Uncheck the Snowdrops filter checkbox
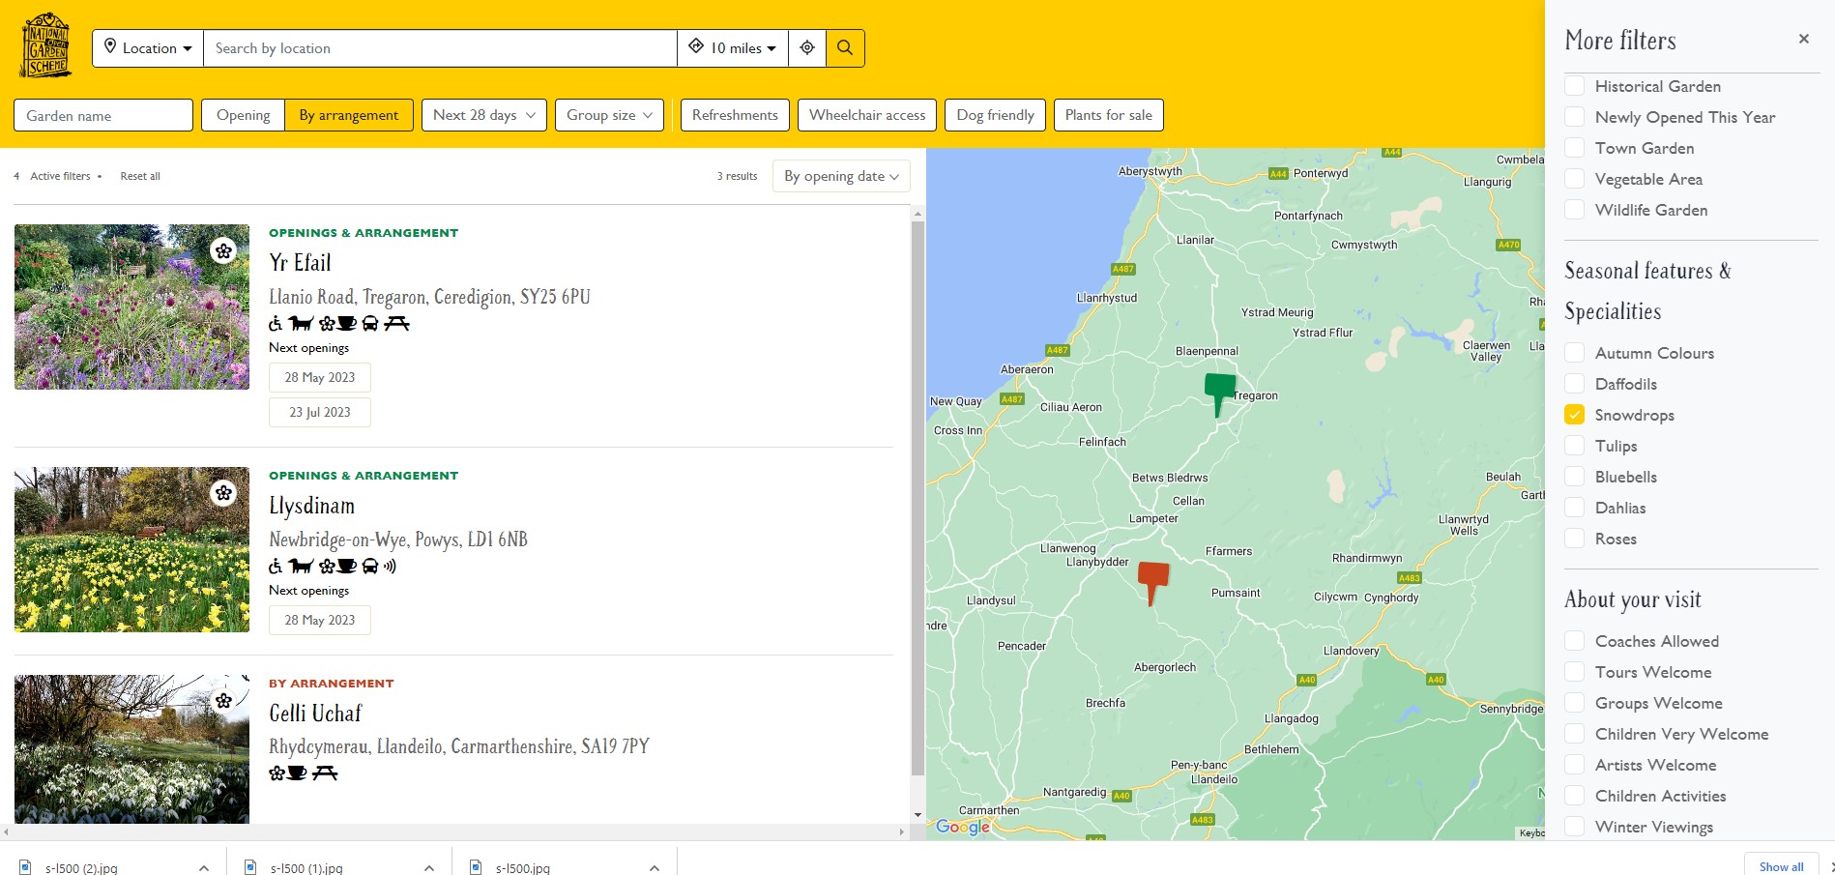This screenshot has width=1835, height=875. point(1574,415)
